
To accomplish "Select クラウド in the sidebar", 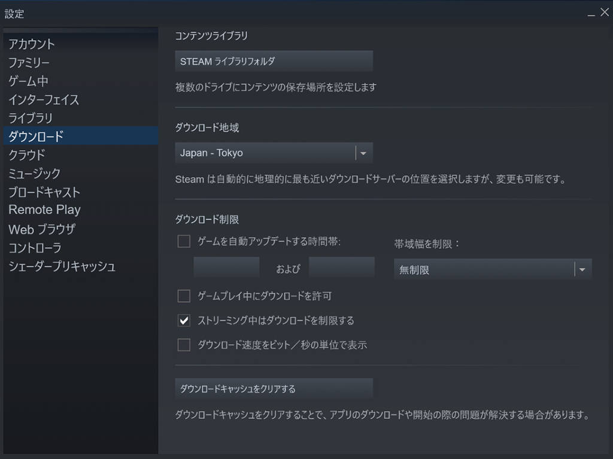I will pyautogui.click(x=27, y=154).
